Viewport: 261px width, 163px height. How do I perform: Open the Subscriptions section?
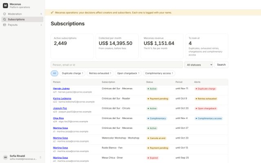click(22, 20)
